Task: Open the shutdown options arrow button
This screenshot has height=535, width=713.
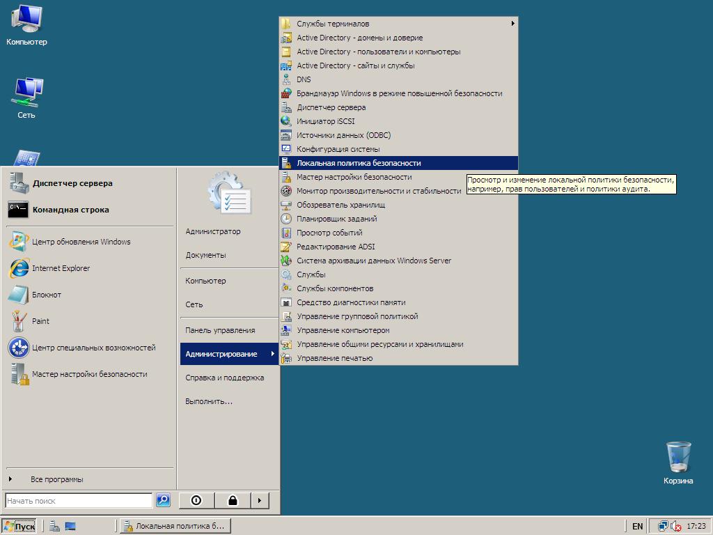Action: [x=260, y=500]
